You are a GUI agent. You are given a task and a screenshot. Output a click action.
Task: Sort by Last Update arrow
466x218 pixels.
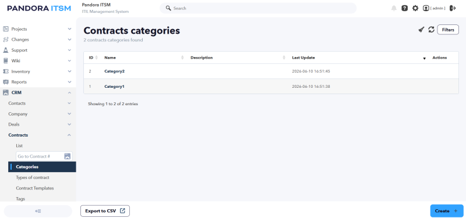point(425,58)
